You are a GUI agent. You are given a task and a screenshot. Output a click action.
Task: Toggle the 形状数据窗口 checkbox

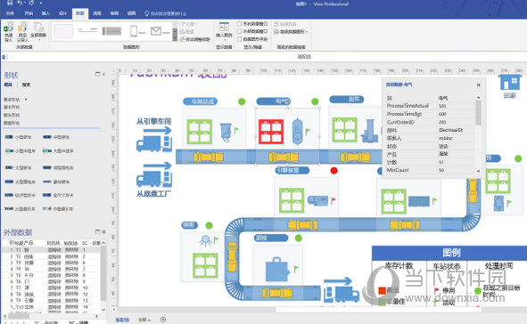click(240, 24)
